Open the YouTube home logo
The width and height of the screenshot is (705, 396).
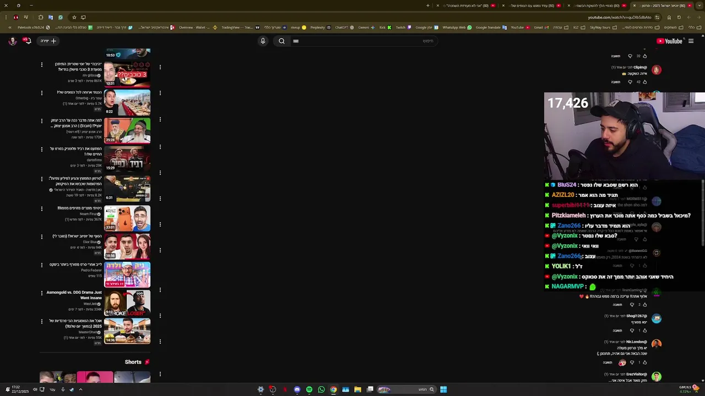click(670, 41)
